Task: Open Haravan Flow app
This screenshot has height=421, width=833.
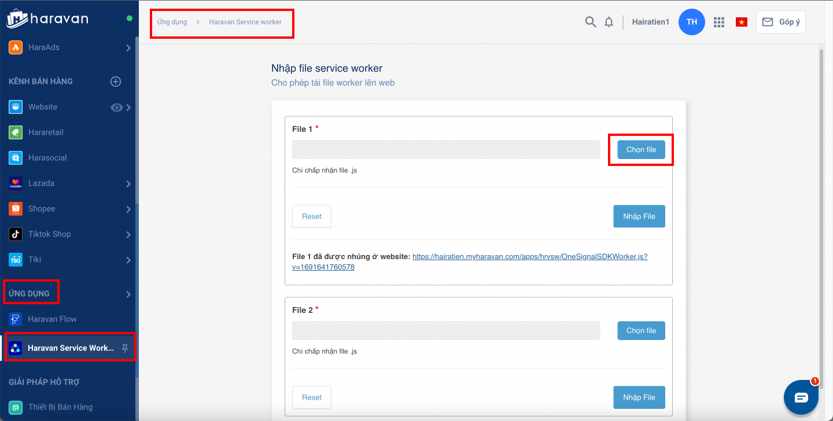Action: 52,319
